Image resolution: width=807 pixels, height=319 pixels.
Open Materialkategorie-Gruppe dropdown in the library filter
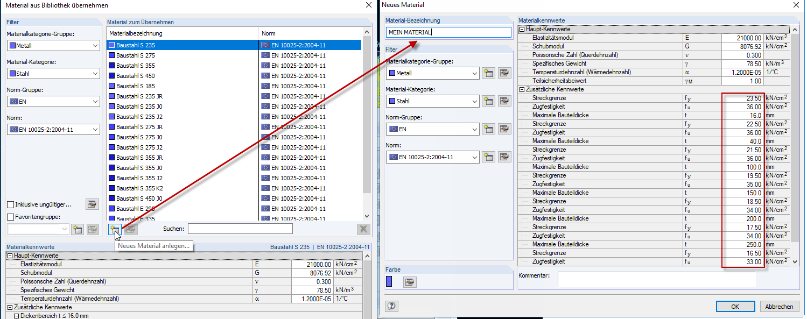95,46
